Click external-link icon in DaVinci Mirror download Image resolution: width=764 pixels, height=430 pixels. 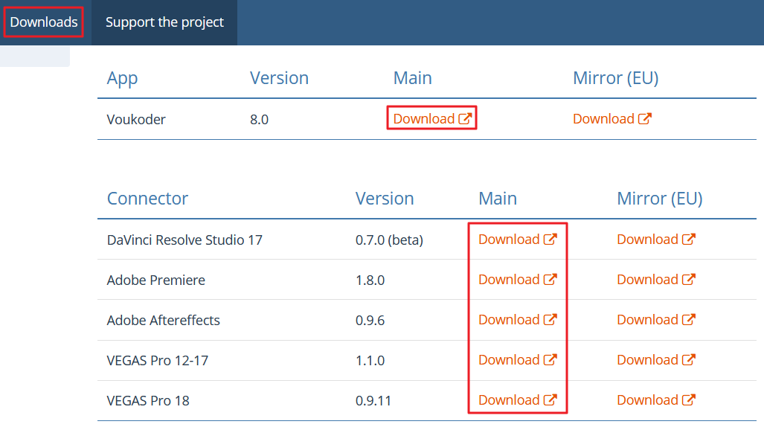point(688,239)
